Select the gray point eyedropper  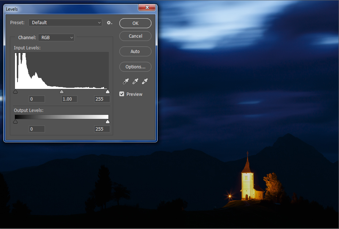(135, 82)
